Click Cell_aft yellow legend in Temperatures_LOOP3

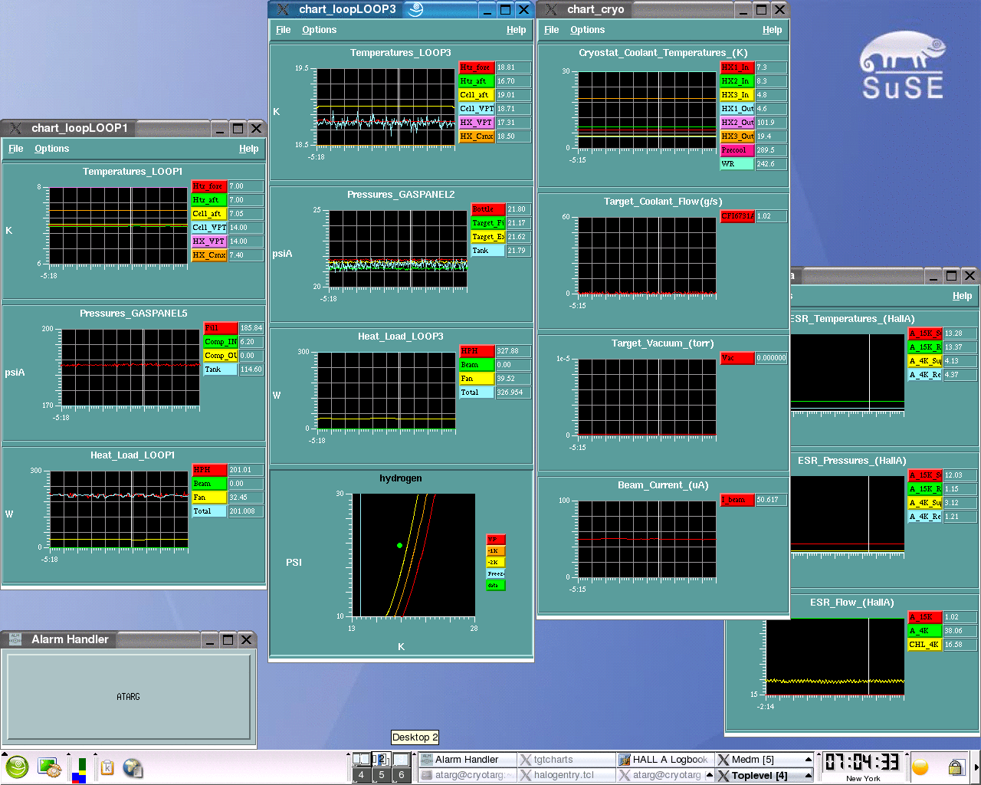tap(477, 95)
